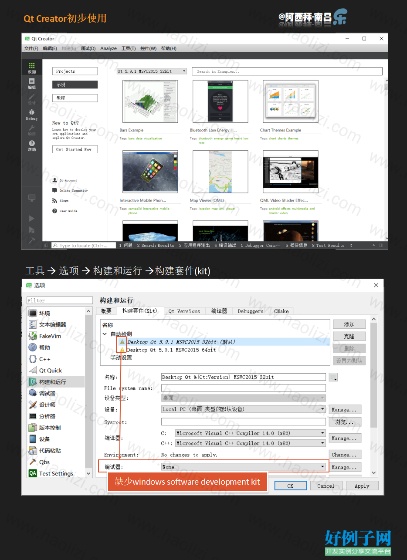Open the 调试器 None dropdown
The image size is (407, 560).
(x=244, y=467)
